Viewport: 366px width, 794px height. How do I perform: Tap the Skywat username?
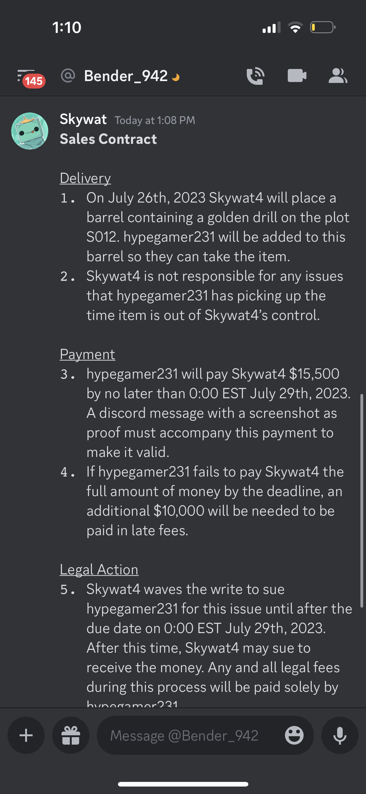click(83, 119)
